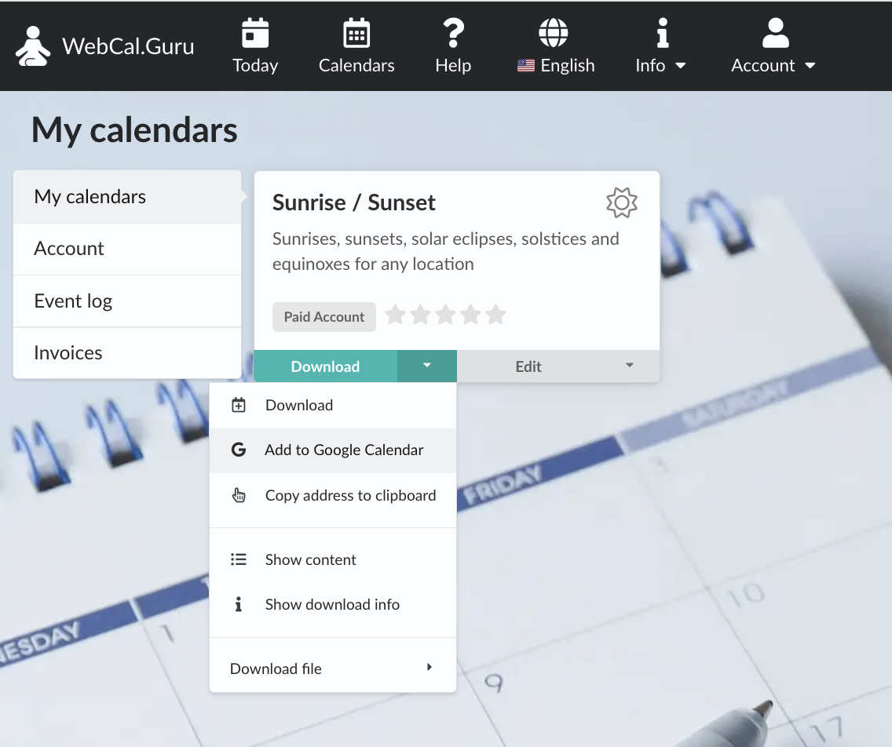Click the globe language icon
Image resolution: width=892 pixels, height=747 pixels.
(554, 31)
